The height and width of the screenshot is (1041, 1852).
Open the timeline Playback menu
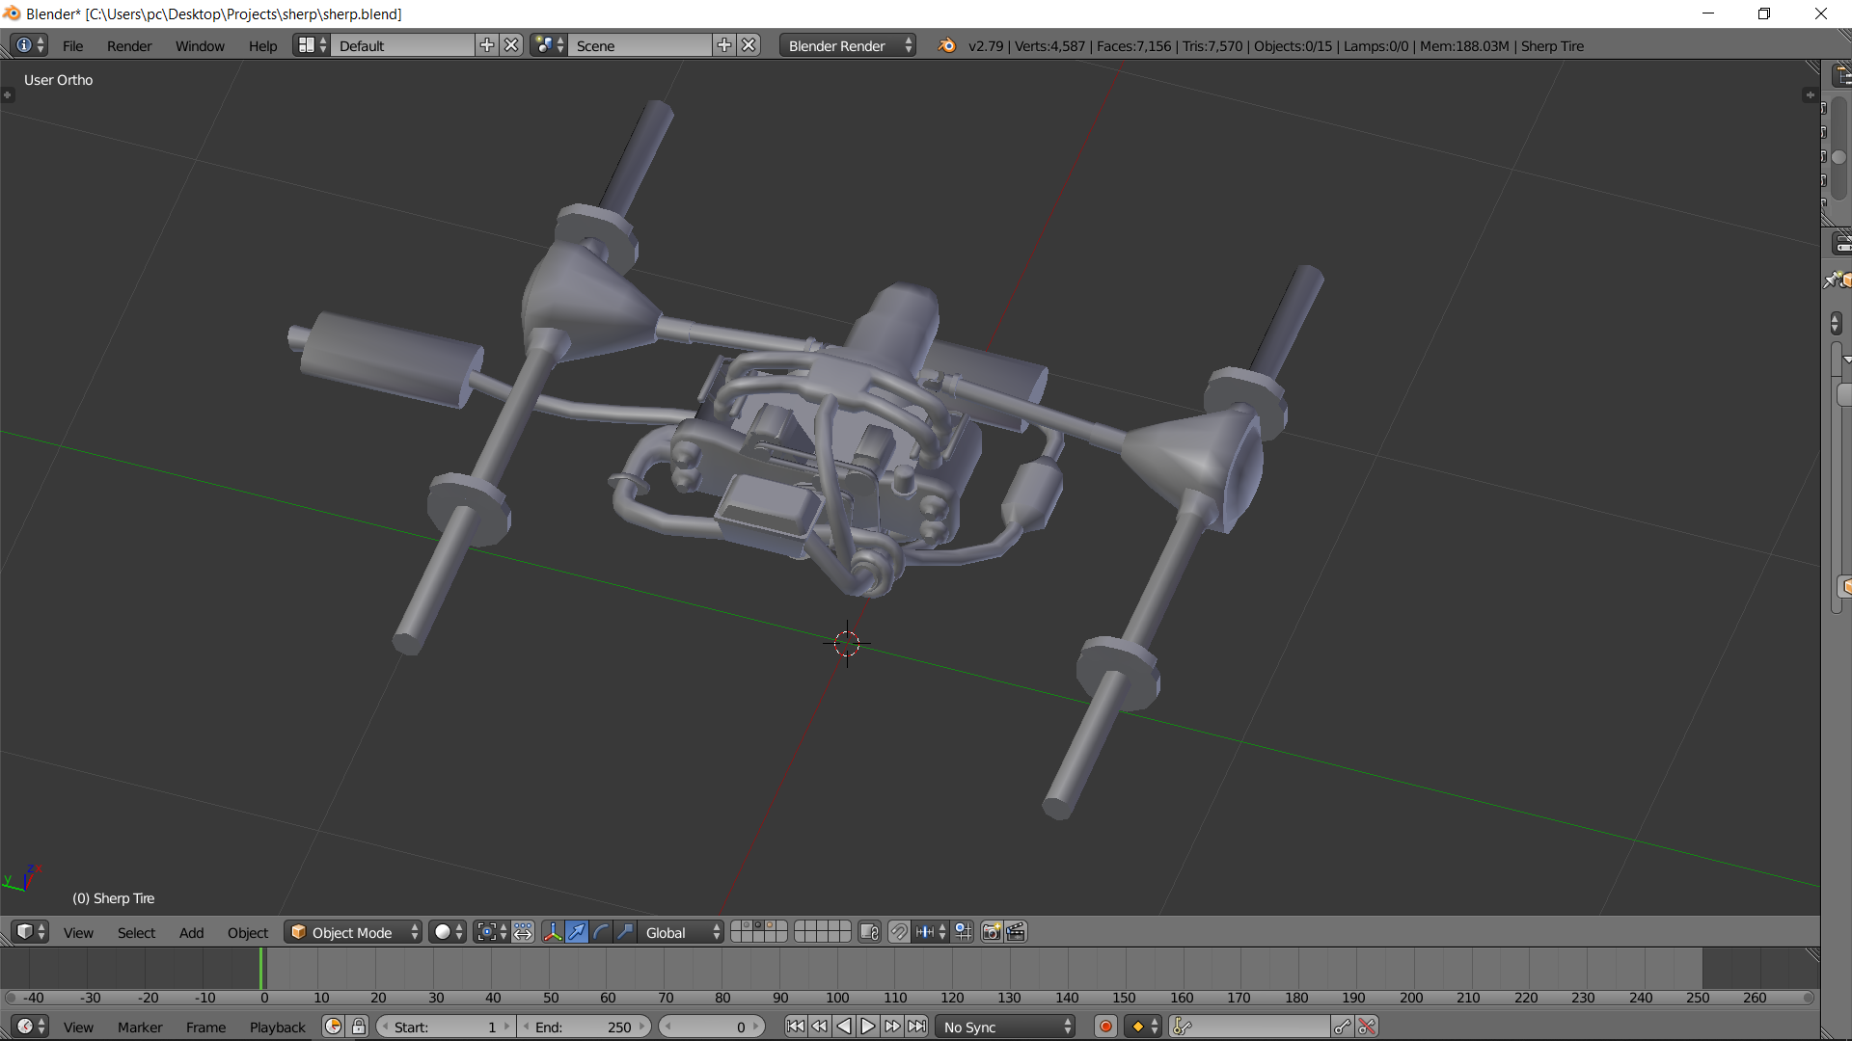coord(277,1027)
